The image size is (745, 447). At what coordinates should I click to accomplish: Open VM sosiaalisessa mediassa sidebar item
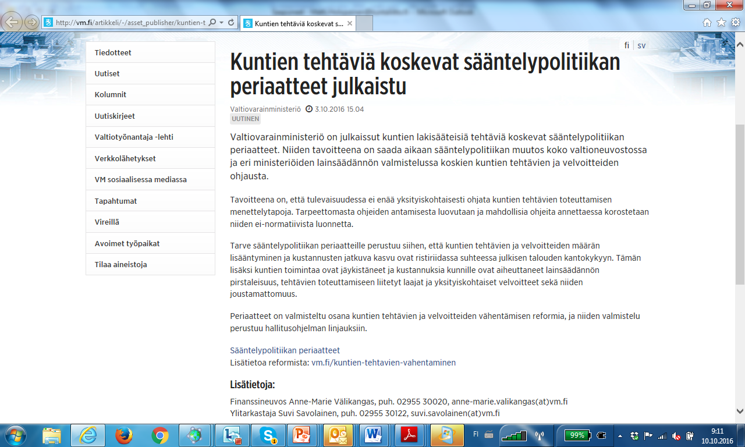[150, 179]
